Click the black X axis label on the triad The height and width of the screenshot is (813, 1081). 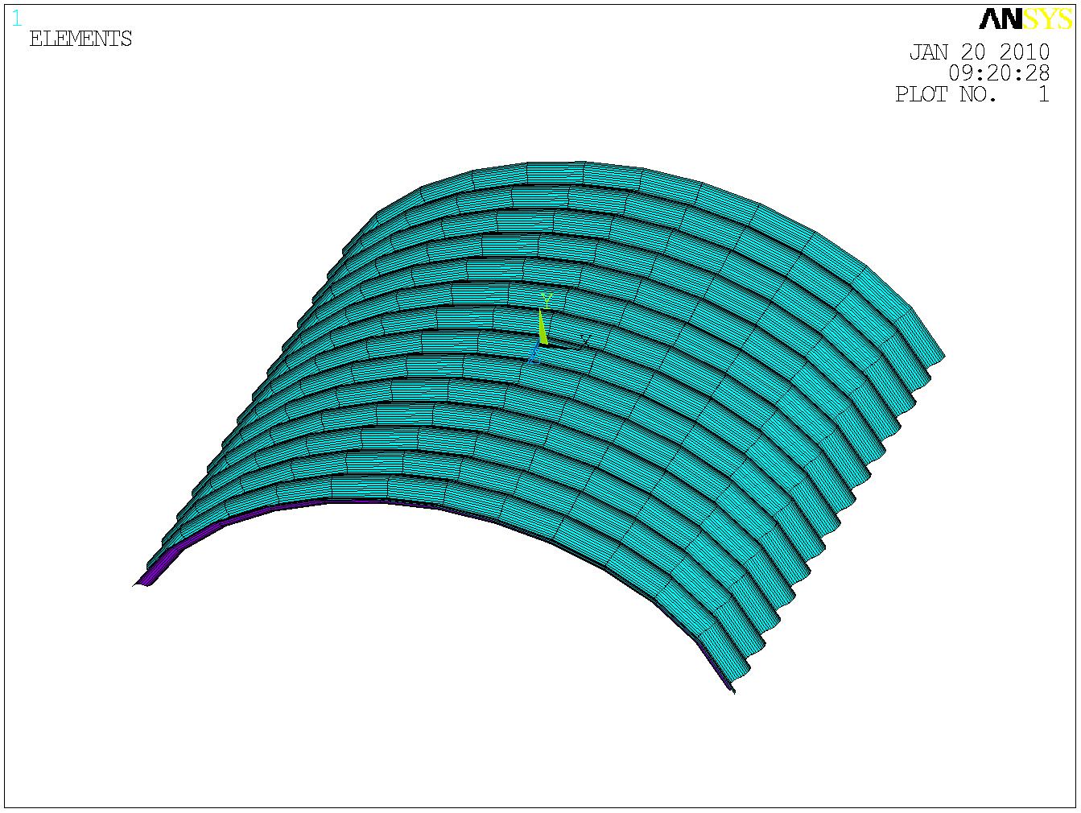(x=585, y=343)
